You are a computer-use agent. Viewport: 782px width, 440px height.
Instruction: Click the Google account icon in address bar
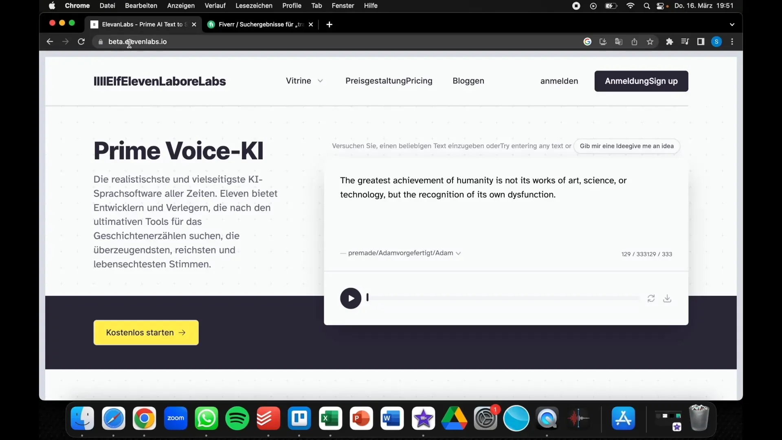(x=587, y=42)
